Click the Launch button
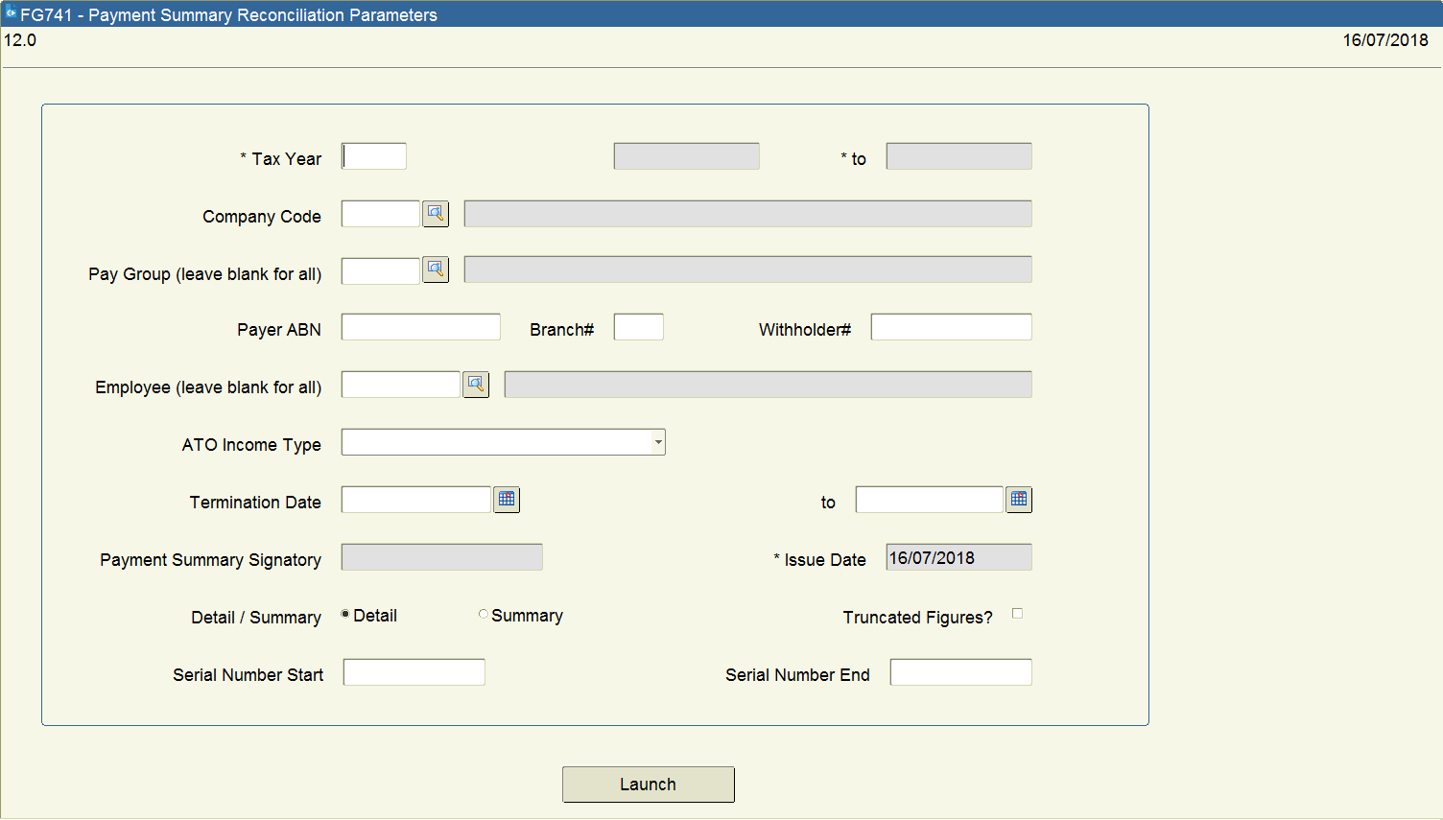1443x820 pixels. click(648, 784)
